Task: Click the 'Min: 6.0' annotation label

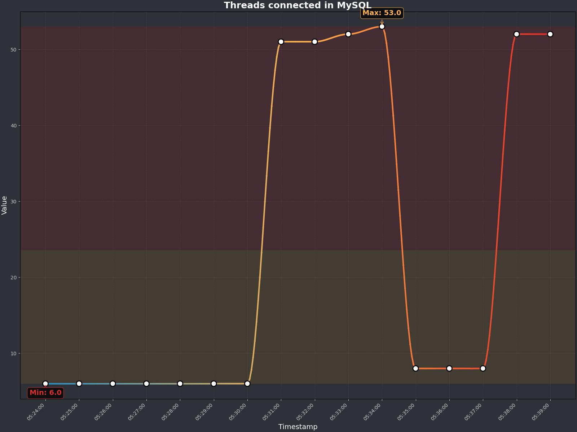Action: tap(45, 393)
